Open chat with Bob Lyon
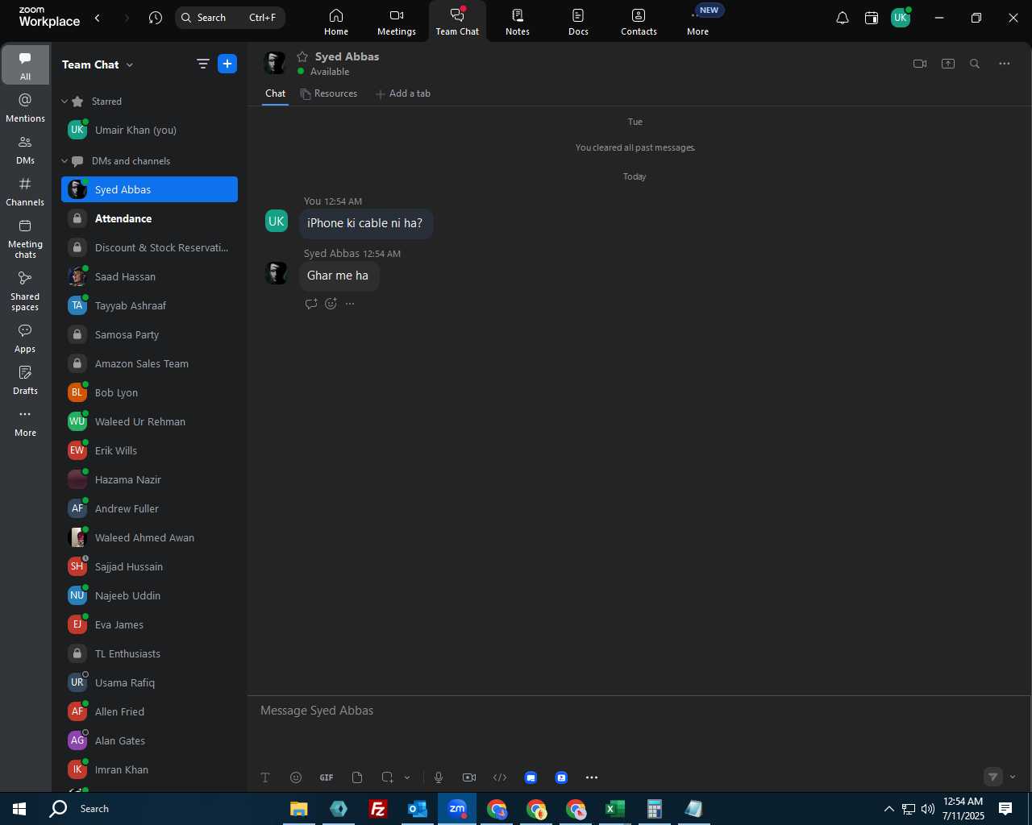The image size is (1032, 825). click(x=149, y=392)
